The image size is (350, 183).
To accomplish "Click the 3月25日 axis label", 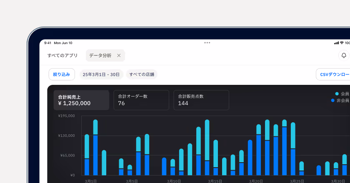I will [x=297, y=181].
